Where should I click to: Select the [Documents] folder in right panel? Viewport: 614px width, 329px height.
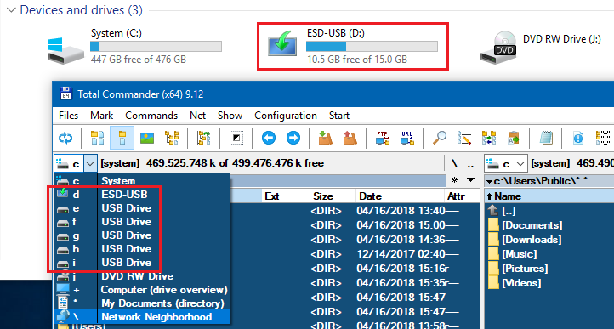point(532,225)
